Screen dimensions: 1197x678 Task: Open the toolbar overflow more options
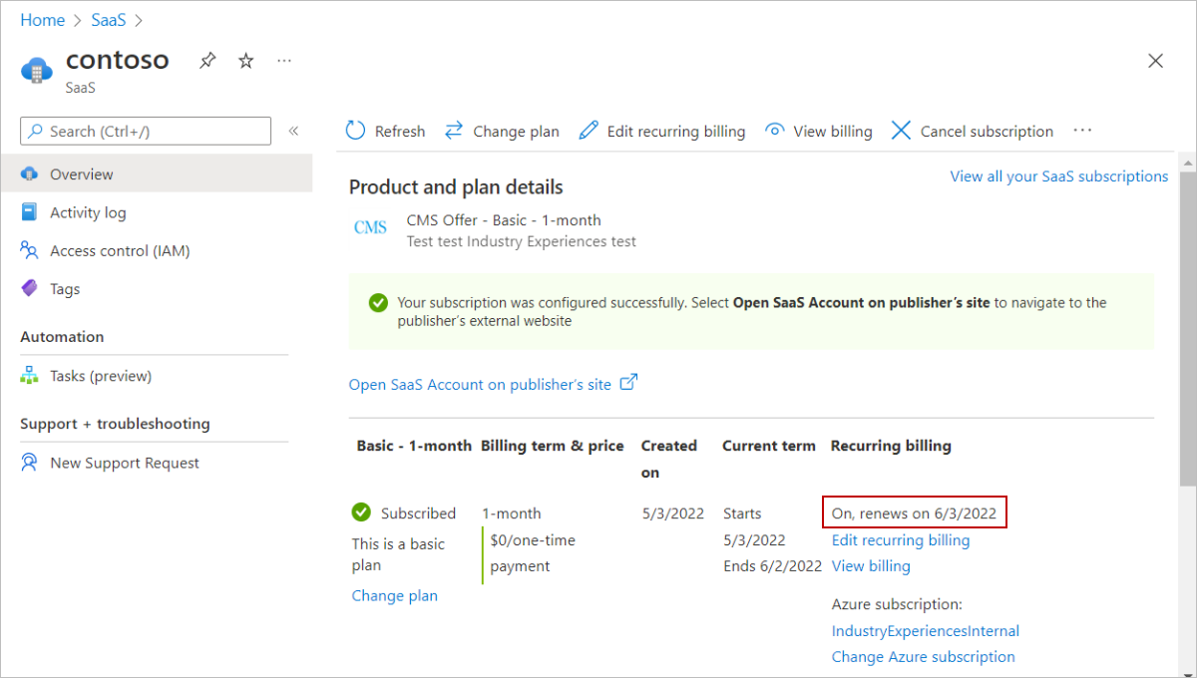pyautogui.click(x=1082, y=131)
